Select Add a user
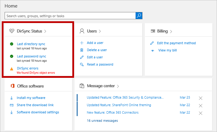 (x=95, y=43)
